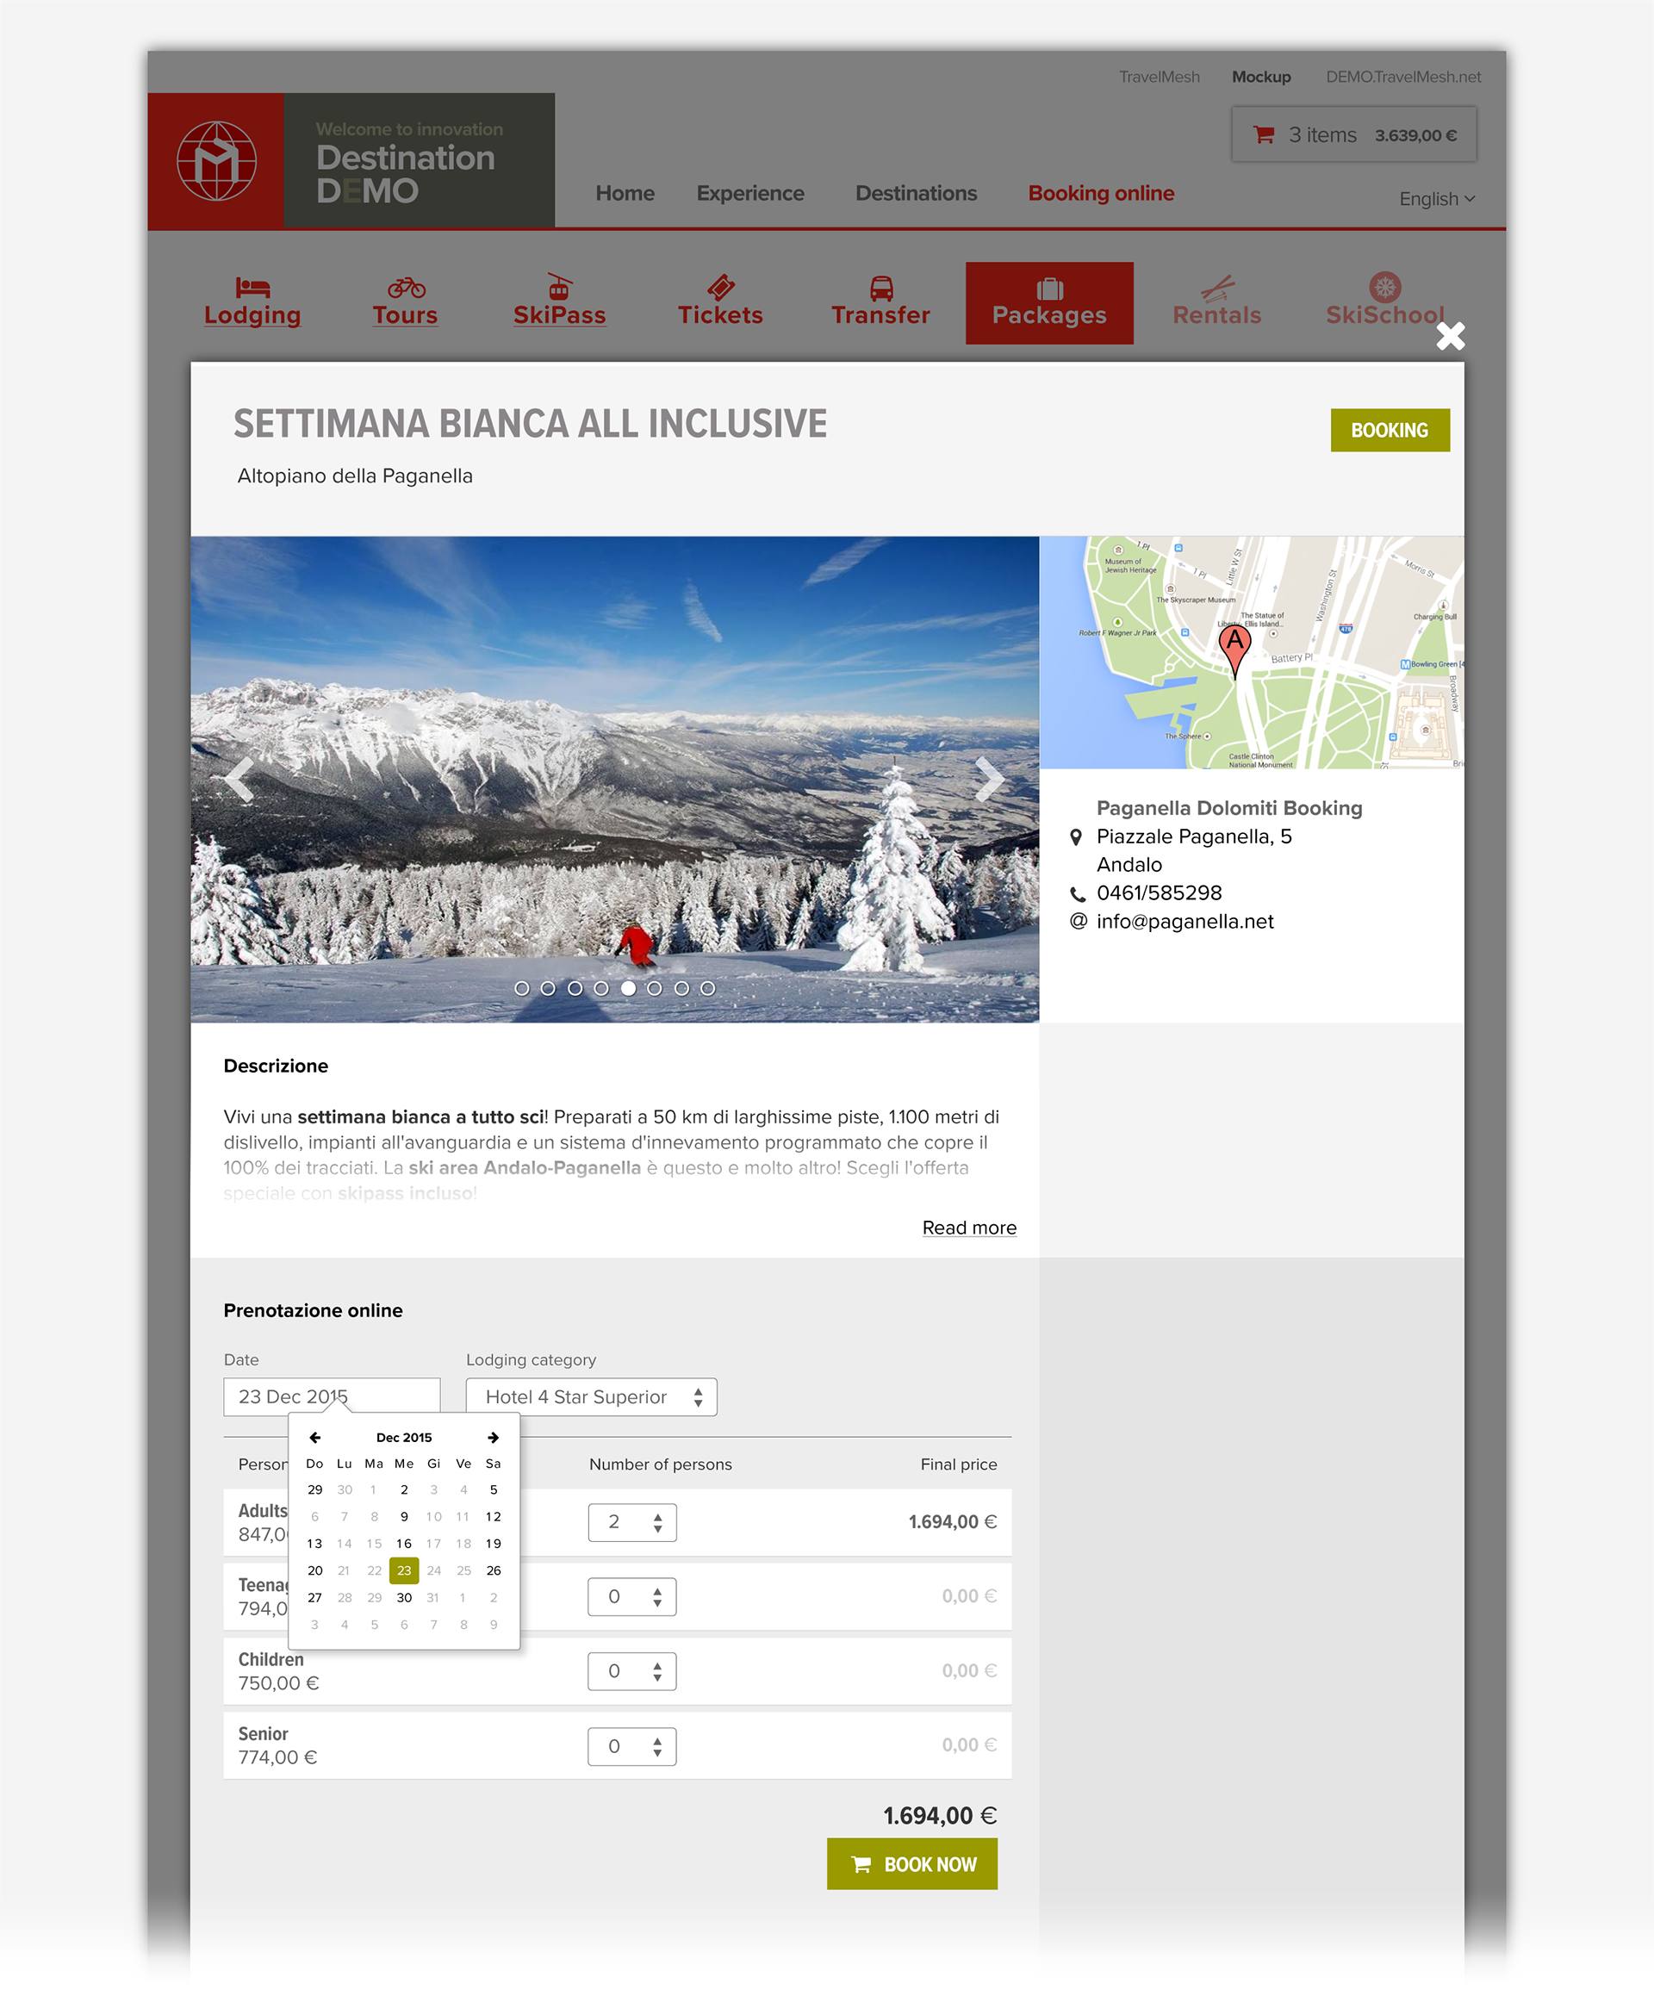Click the @ email icon
Screen dimensions: 1654x2002
[1078, 922]
